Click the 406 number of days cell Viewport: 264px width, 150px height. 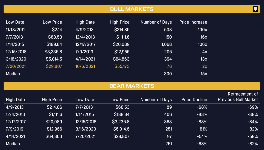coord(168,114)
